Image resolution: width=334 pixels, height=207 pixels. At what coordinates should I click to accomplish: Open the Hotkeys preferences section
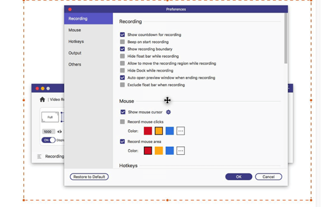tap(76, 41)
